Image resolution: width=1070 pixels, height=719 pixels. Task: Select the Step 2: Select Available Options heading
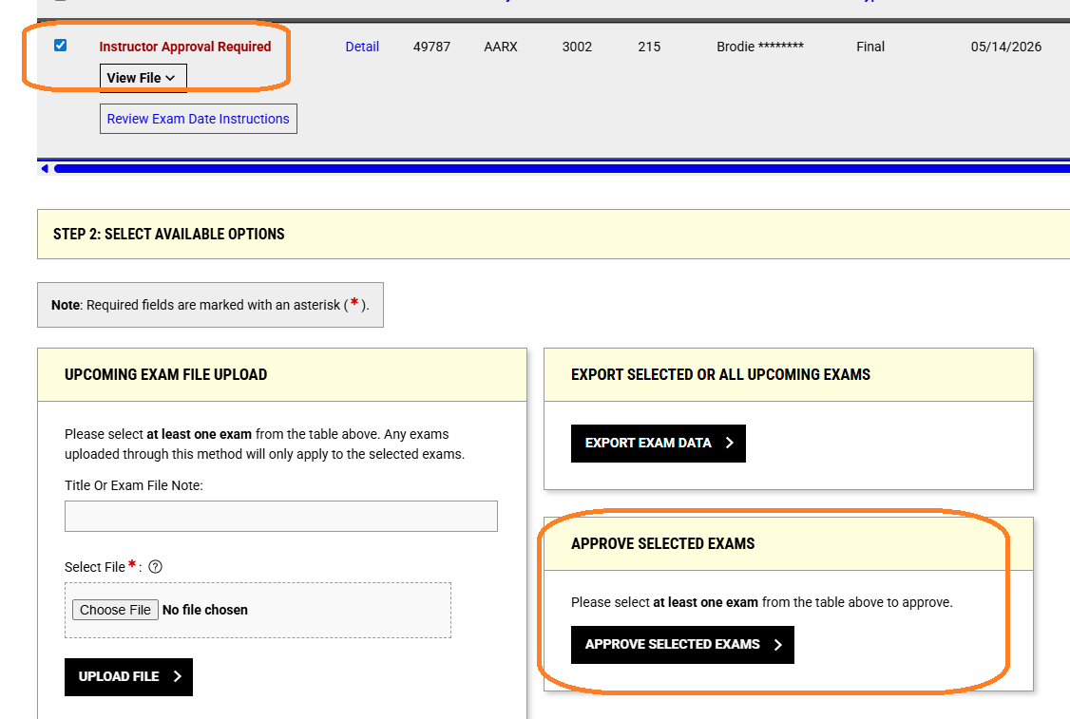point(168,234)
